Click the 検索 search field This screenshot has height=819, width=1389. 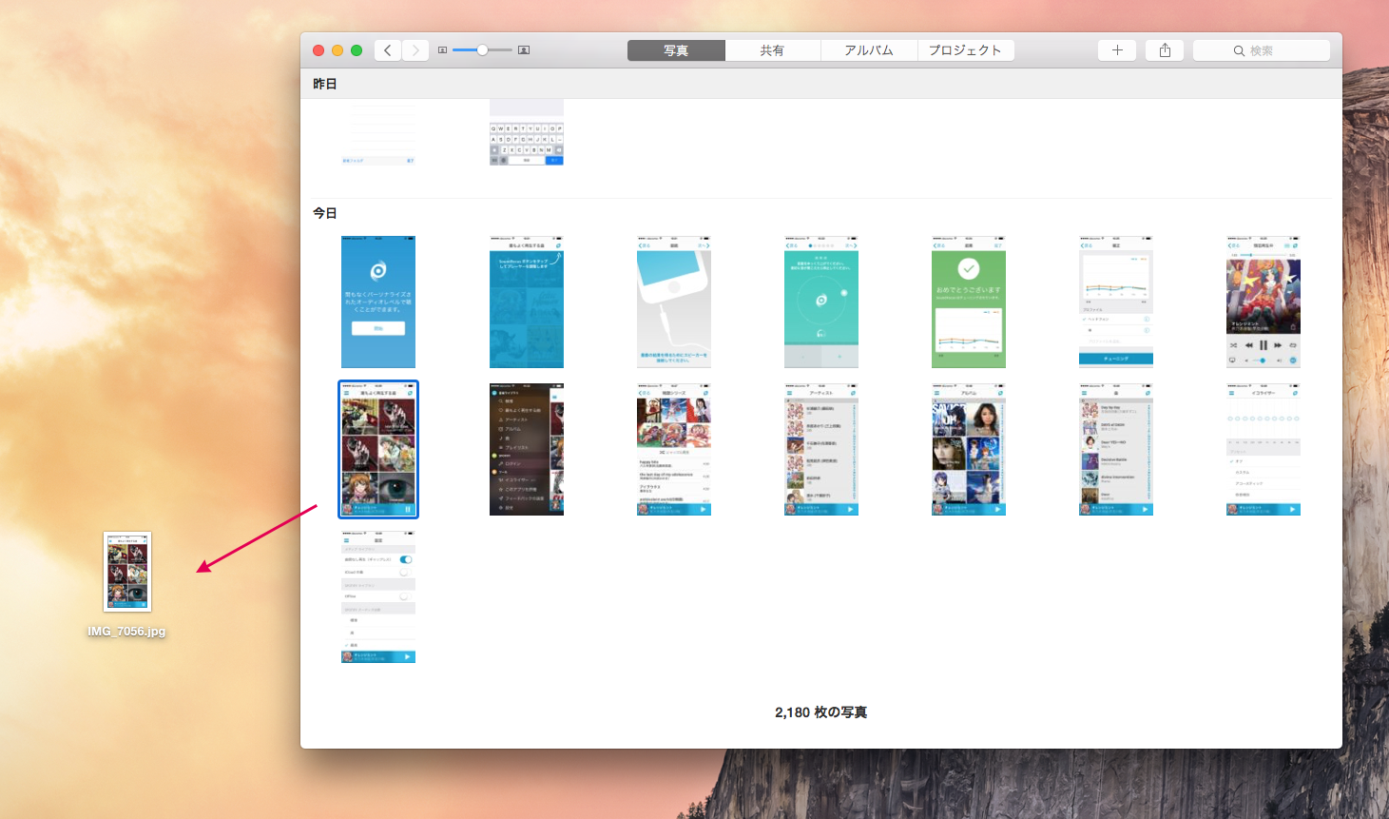1262,50
